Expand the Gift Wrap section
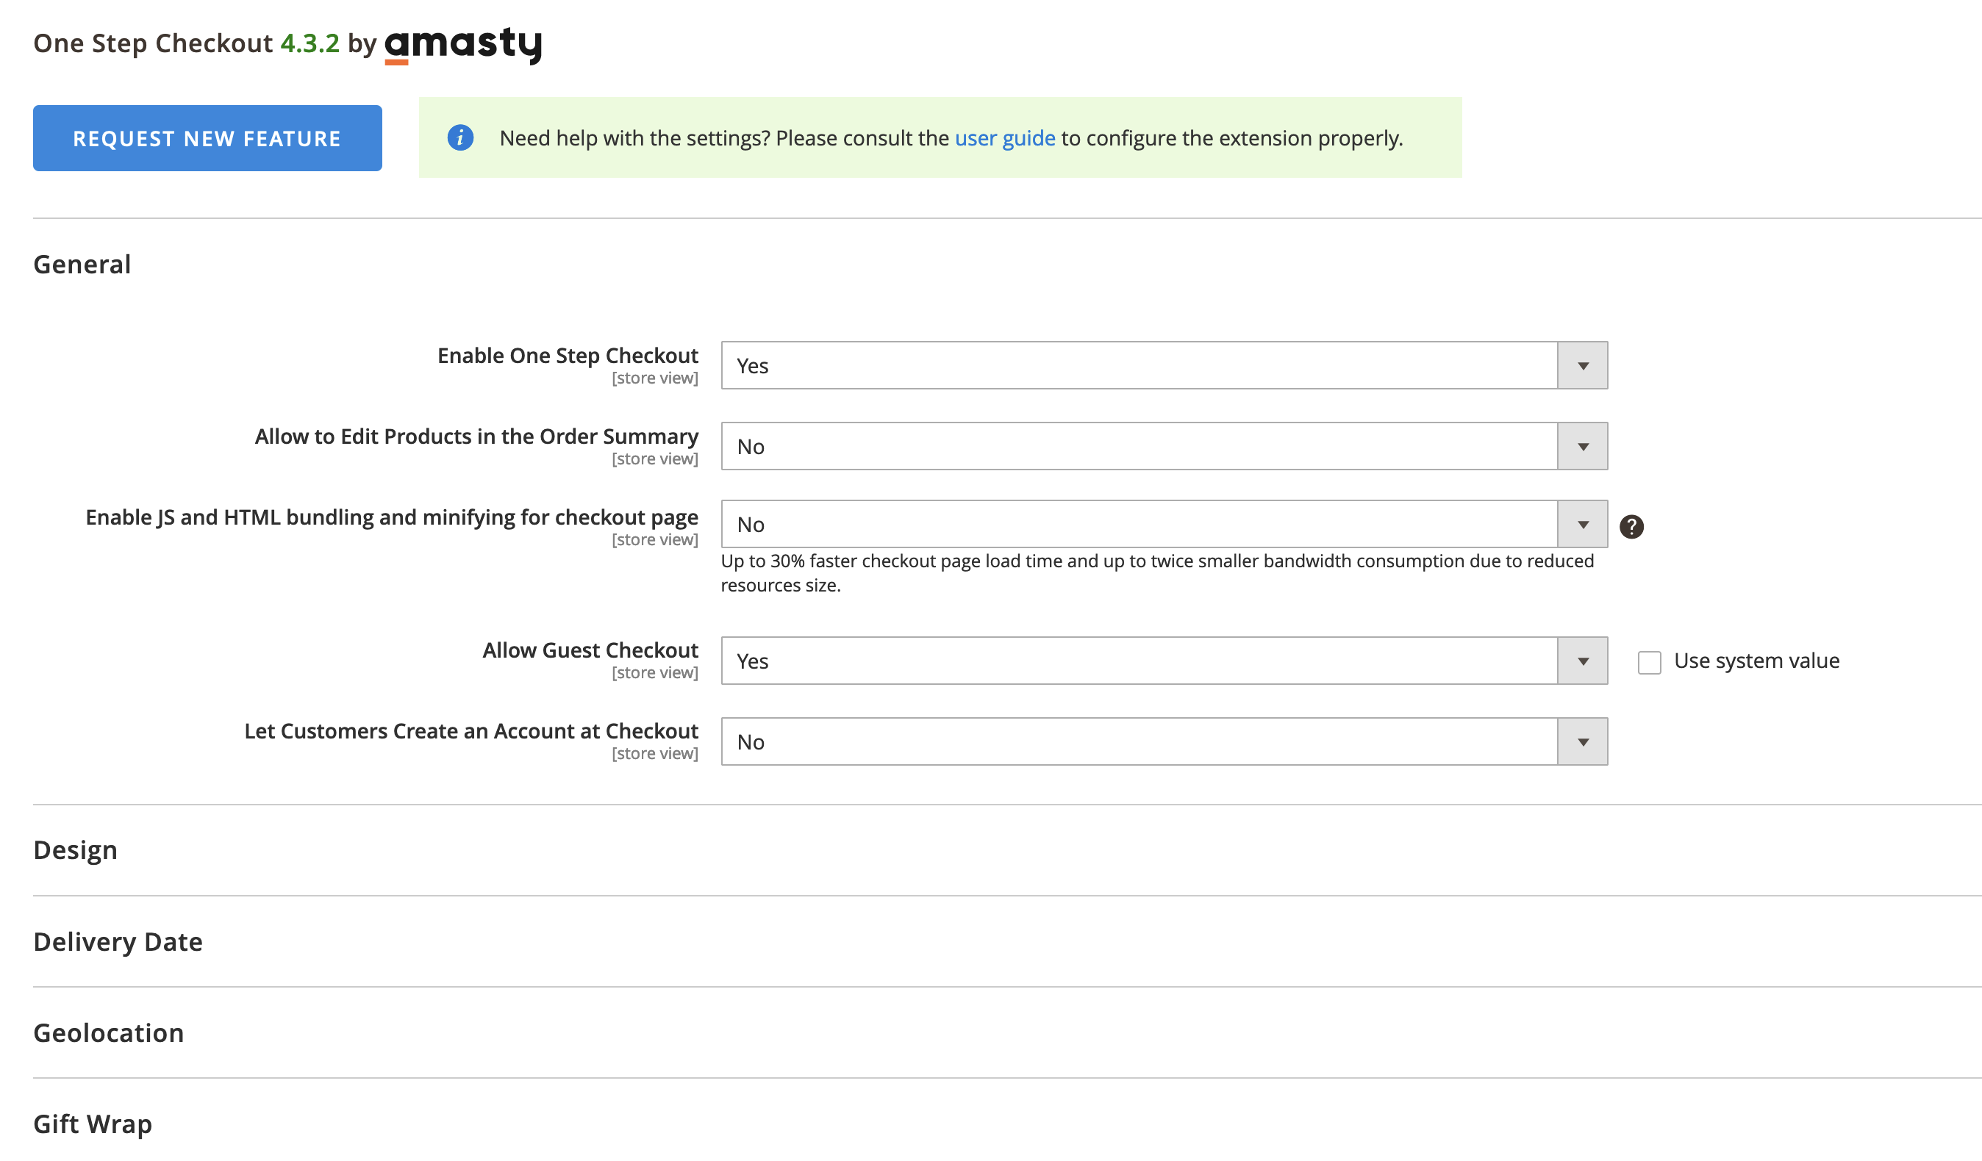 (93, 1124)
